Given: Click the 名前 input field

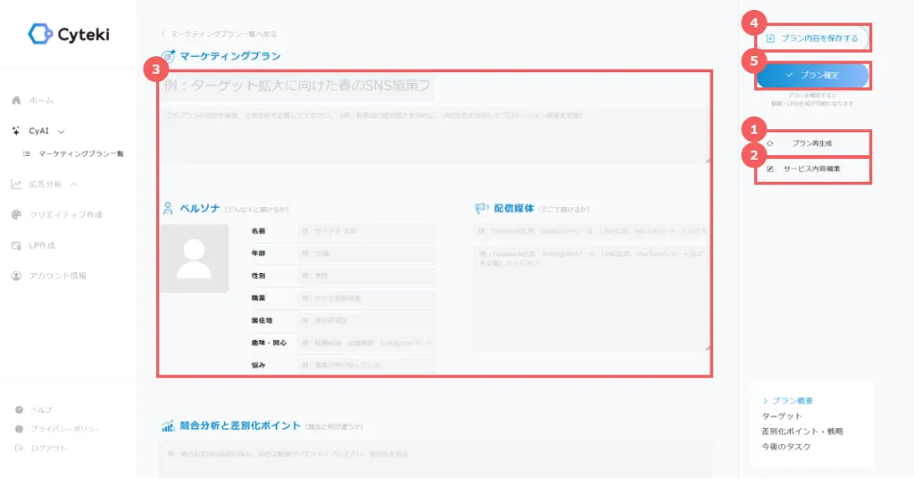Looking at the screenshot, I should pos(367,231).
